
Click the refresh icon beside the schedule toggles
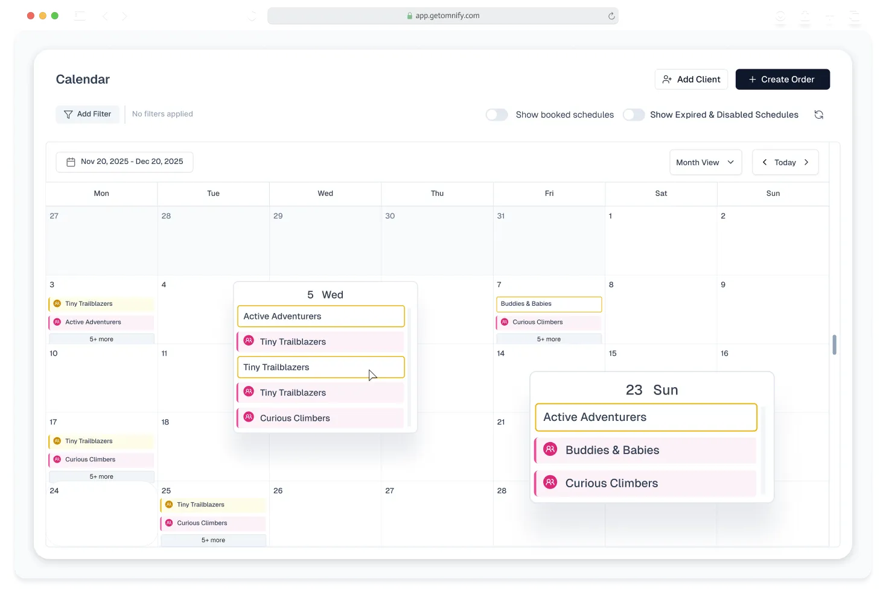(819, 115)
